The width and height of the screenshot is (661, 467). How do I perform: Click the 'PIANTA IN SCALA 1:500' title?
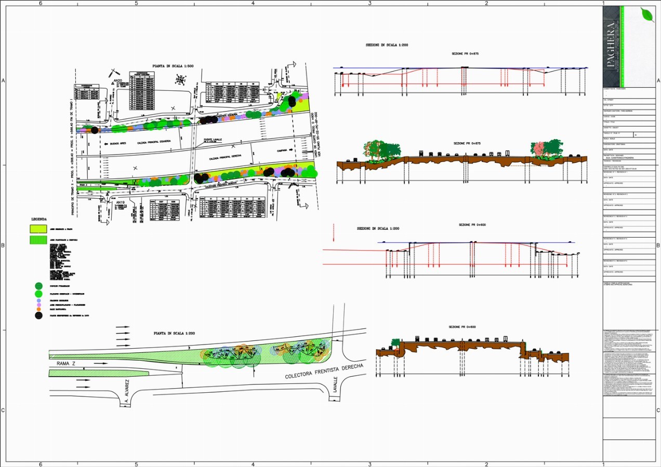pyautogui.click(x=173, y=66)
